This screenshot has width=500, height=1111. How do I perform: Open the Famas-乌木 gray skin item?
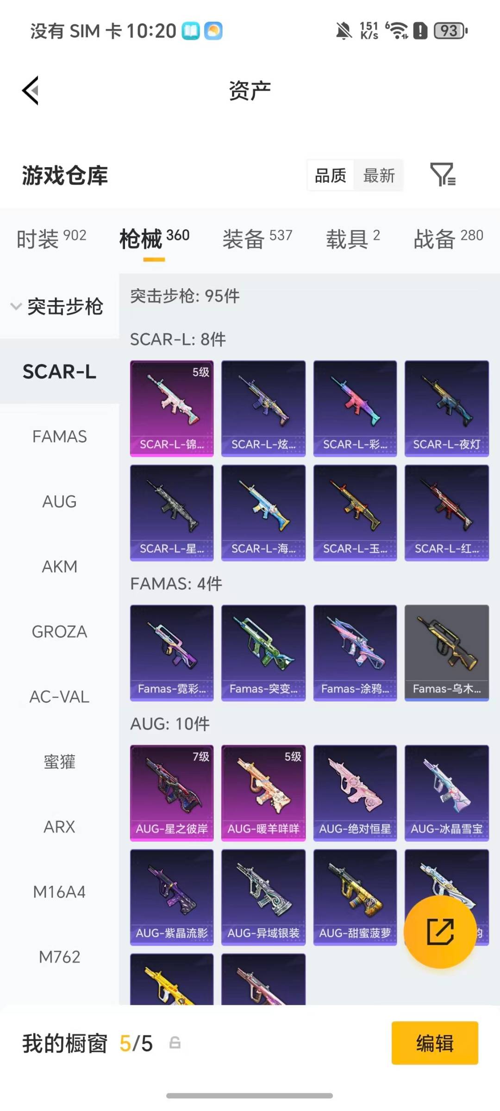(x=447, y=653)
